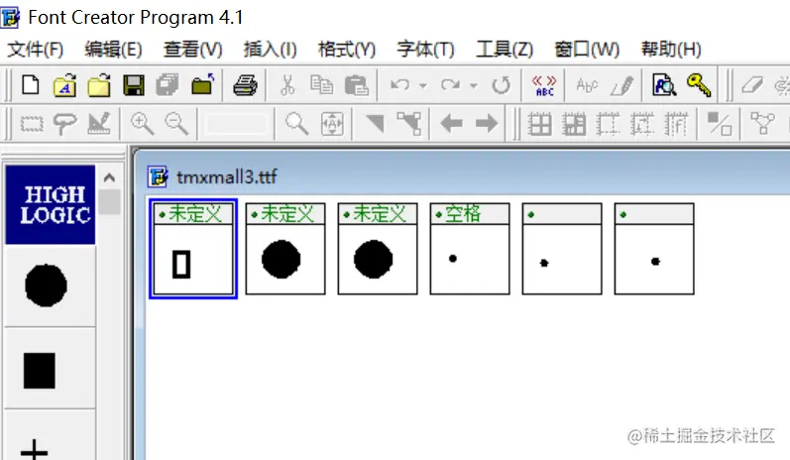The image size is (790, 460).
Task: Click the Undo arrow icon
Action: pos(400,84)
